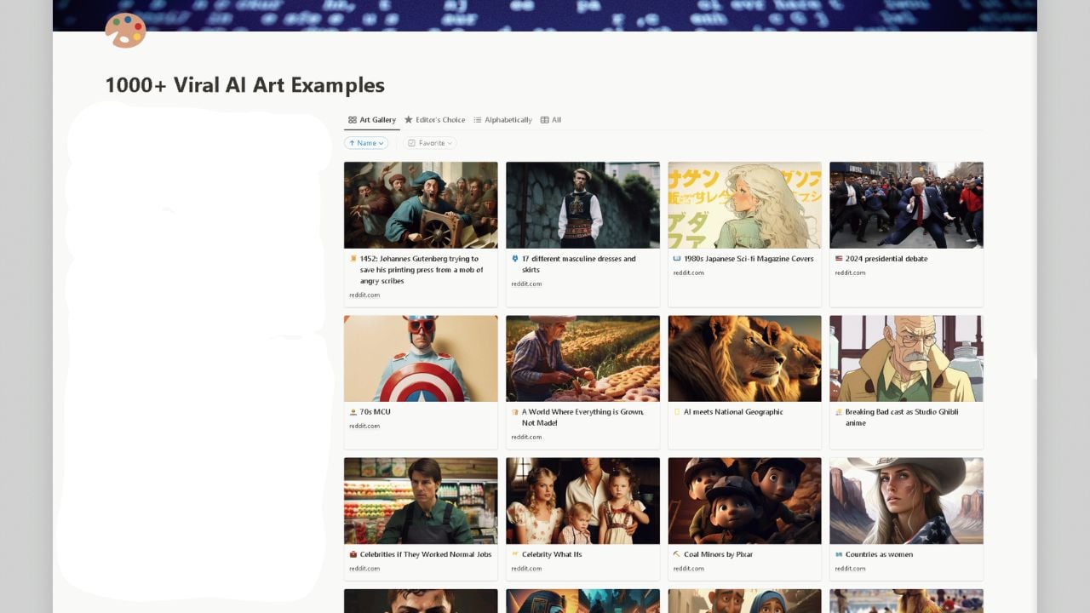Click the icon beside 'Countries as women'
This screenshot has height=613, width=1090.
click(839, 554)
